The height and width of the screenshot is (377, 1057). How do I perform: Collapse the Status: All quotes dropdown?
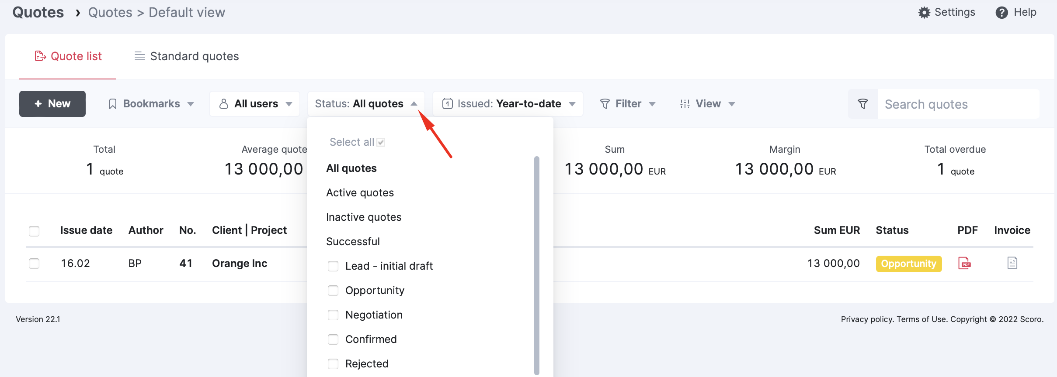pos(366,104)
